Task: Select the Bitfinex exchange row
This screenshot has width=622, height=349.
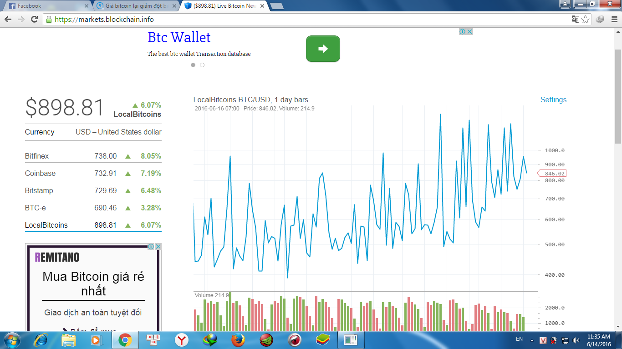Action: [x=93, y=156]
